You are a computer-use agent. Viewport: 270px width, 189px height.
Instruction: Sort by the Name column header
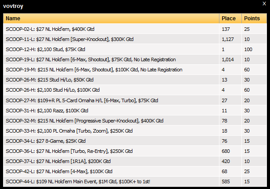pos(111,18)
